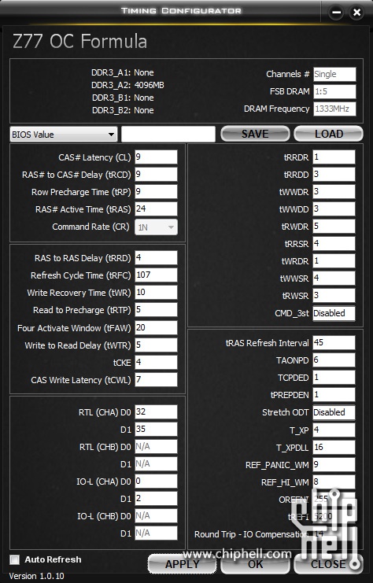Select the CMD_3st Disabled field
Image resolution: width=373 pixels, height=583 pixels.
tap(334, 313)
